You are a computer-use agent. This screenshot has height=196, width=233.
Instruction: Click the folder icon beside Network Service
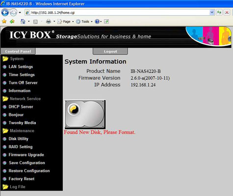5,98
